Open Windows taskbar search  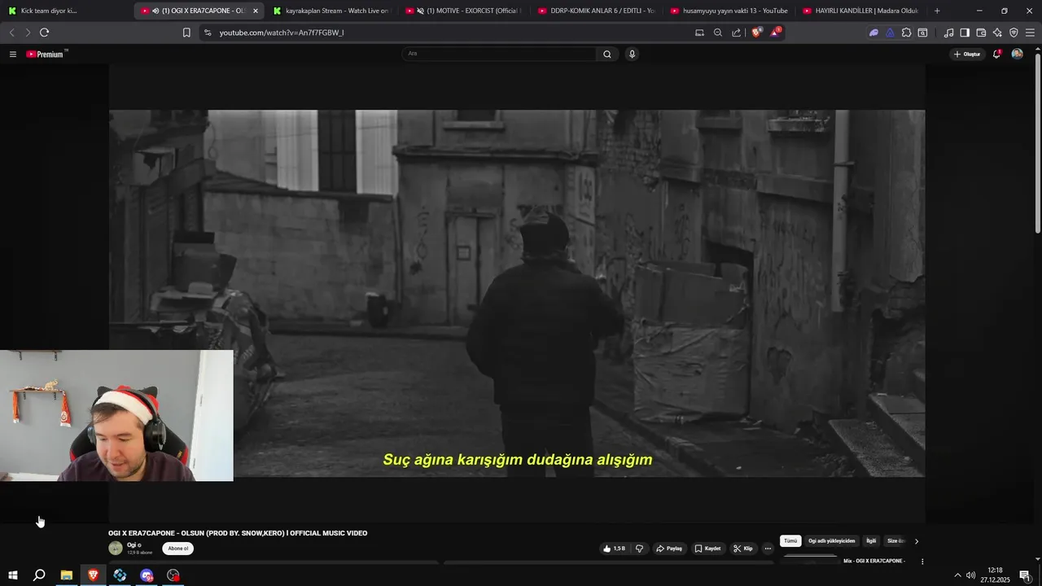[x=39, y=575]
